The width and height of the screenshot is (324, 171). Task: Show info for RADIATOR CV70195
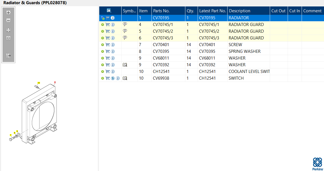113,18
